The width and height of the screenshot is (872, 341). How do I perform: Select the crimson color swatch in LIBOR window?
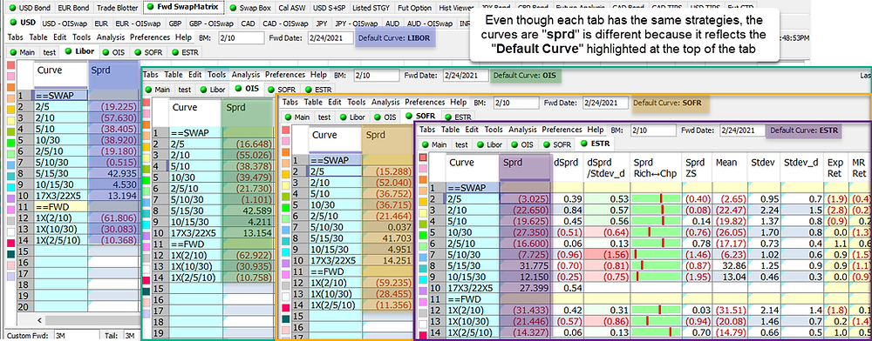(10, 243)
